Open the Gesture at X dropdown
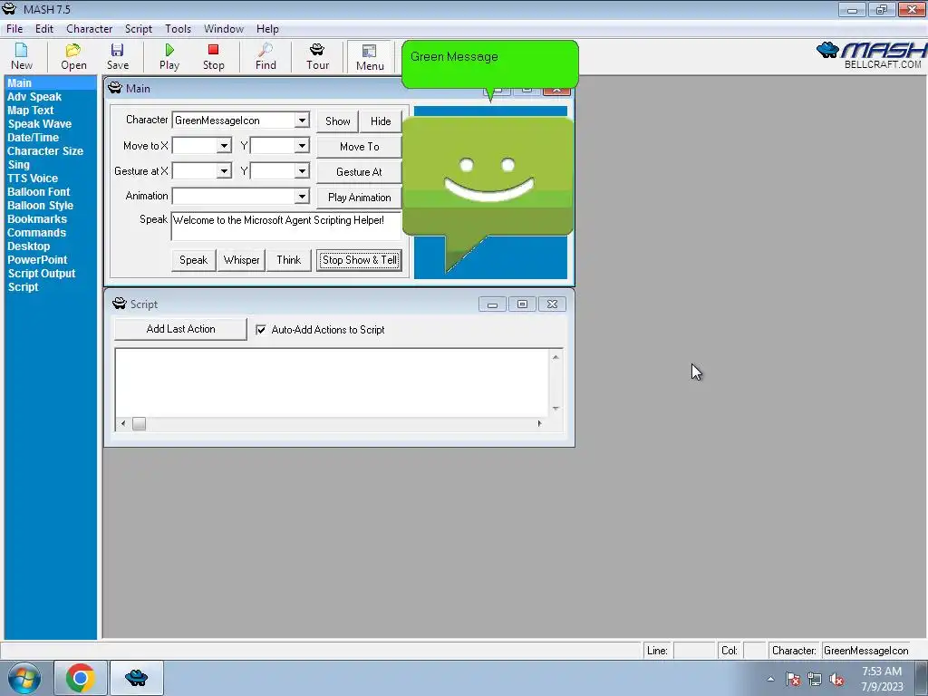This screenshot has width=928, height=696. 224,171
